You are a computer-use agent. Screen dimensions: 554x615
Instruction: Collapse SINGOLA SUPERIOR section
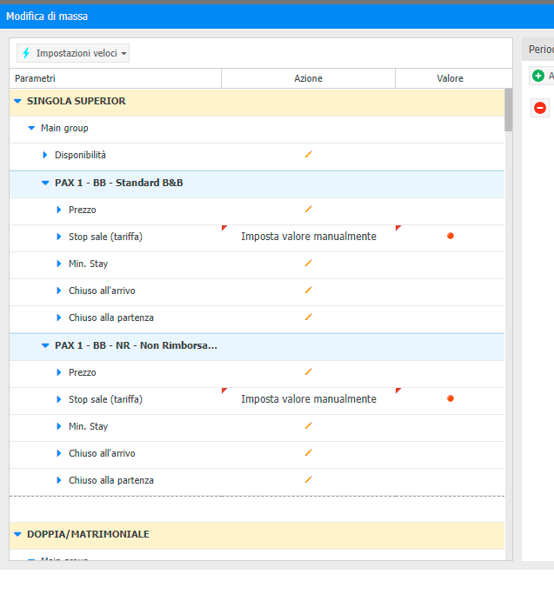[x=17, y=101]
